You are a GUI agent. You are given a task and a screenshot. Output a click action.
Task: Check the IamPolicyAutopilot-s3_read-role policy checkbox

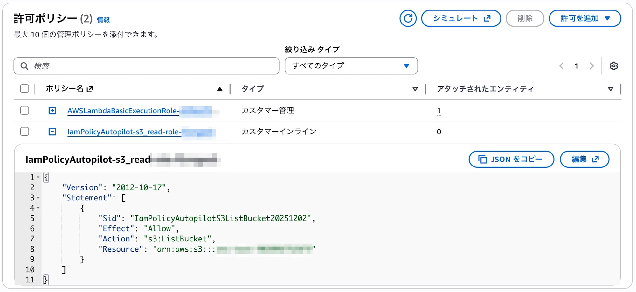24,132
